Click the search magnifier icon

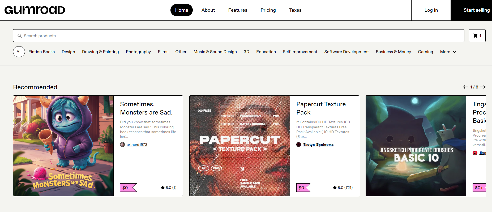click(19, 36)
